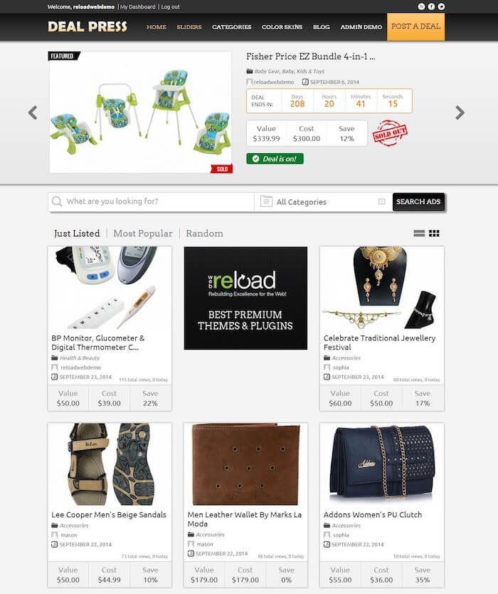Show the previous featured slide
The height and width of the screenshot is (594, 498).
click(33, 113)
